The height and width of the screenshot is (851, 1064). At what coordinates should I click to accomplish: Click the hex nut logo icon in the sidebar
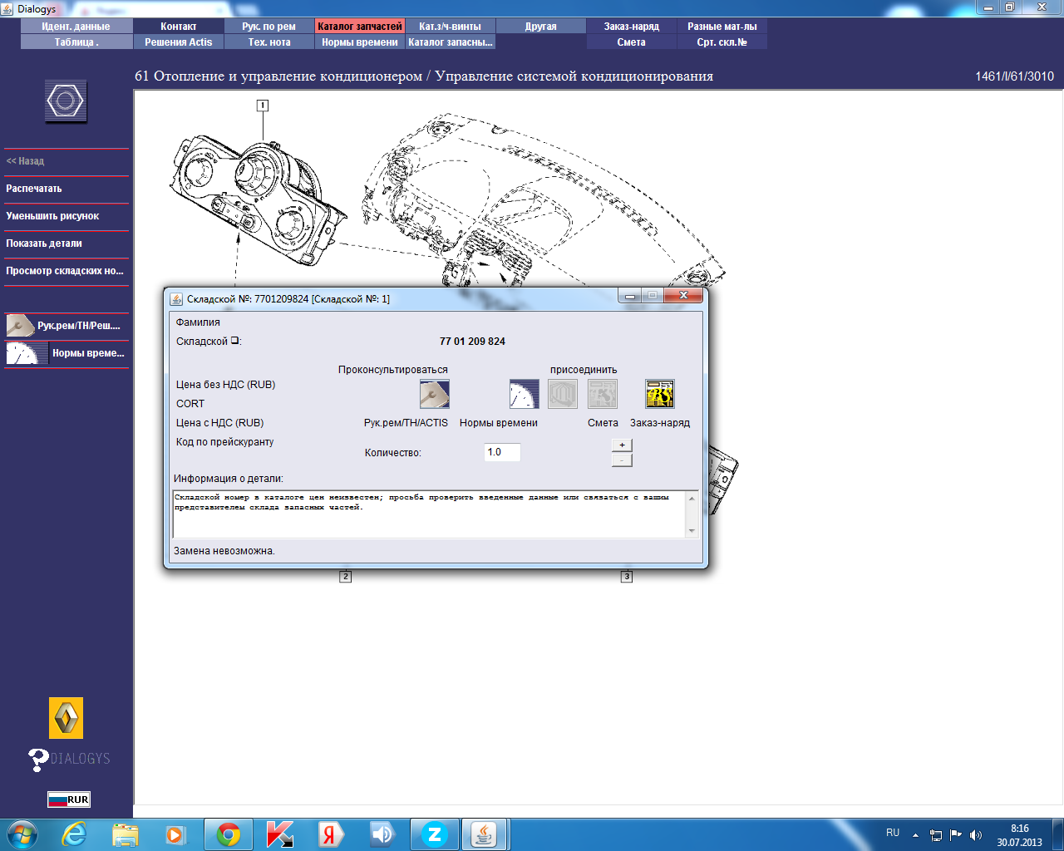coord(66,101)
